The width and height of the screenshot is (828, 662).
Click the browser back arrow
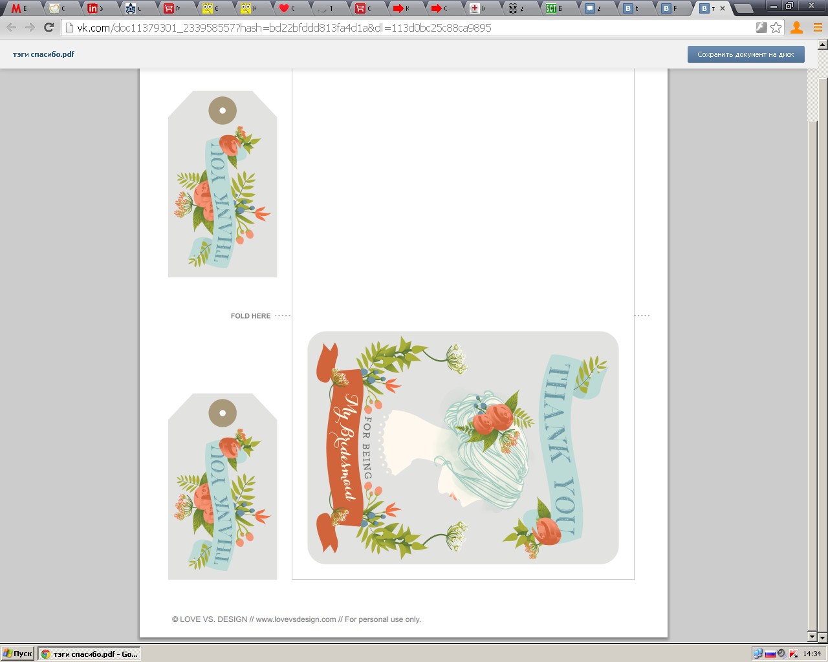pyautogui.click(x=11, y=28)
